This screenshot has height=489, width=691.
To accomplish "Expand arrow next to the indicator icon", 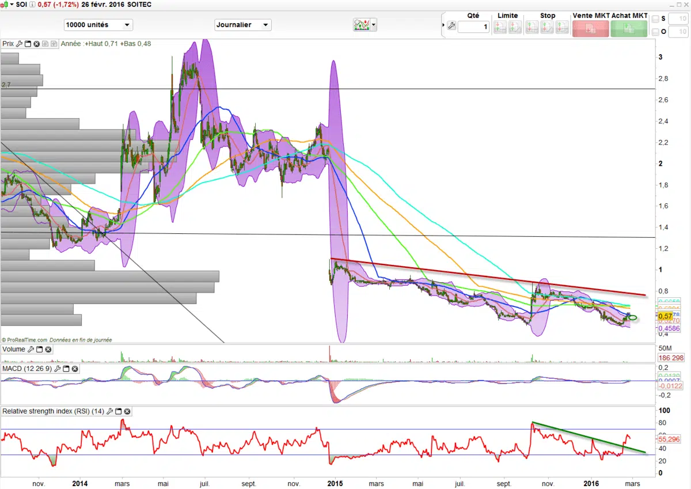I will coord(374,24).
